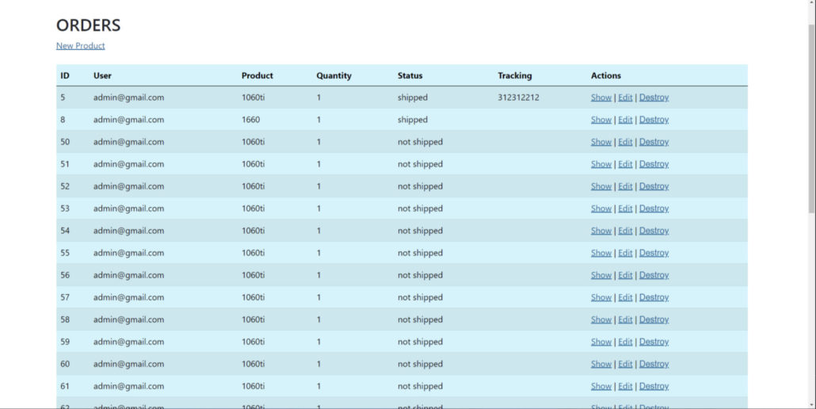Click the Tracking column header

(515, 75)
